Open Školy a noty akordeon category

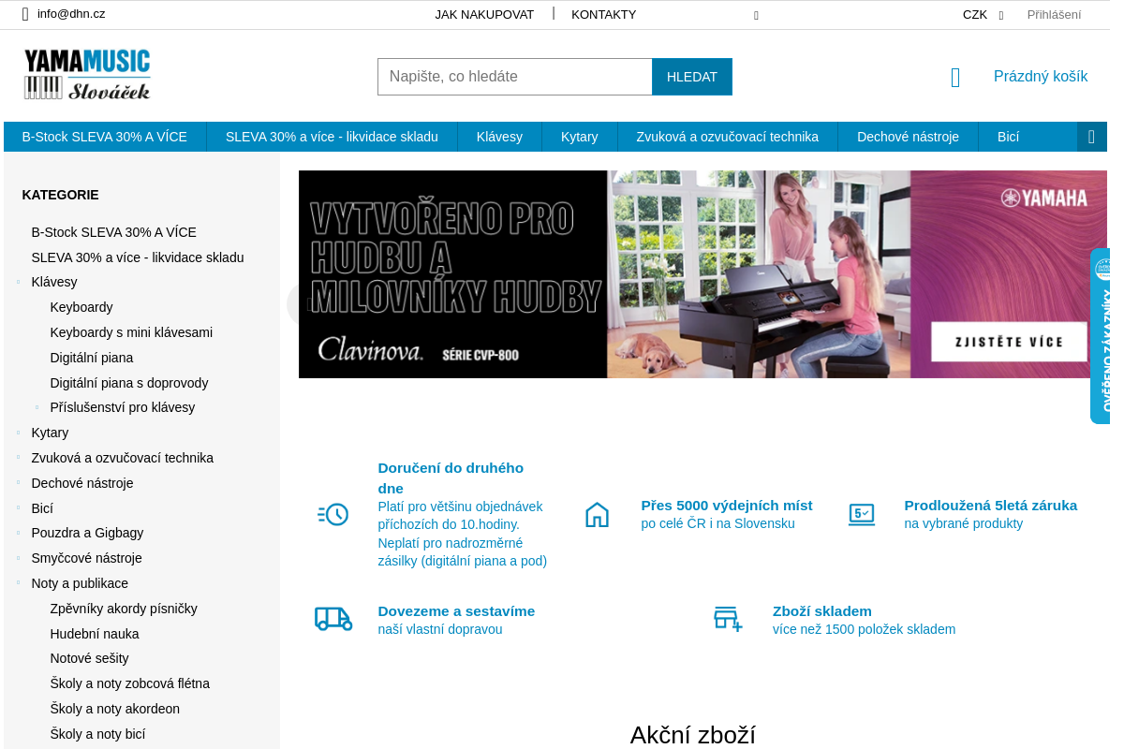tap(115, 709)
